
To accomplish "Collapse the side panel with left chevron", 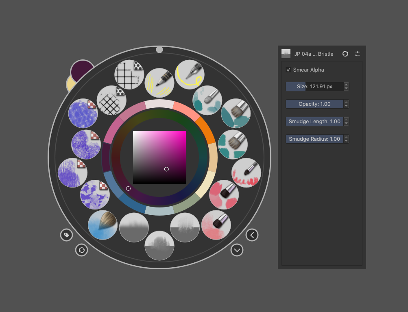I will pyautogui.click(x=252, y=235).
